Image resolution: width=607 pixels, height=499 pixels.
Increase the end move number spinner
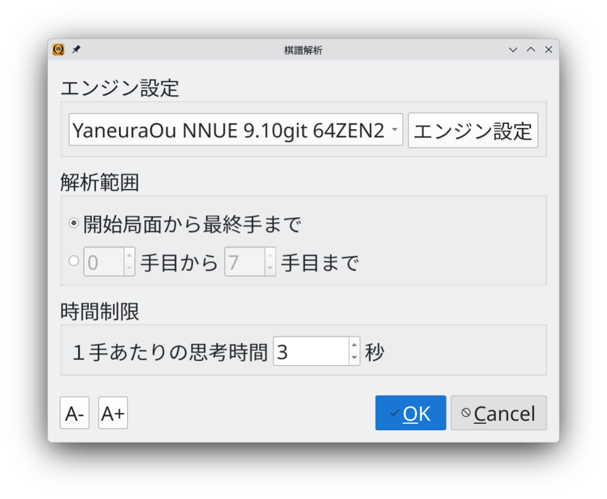point(270,256)
